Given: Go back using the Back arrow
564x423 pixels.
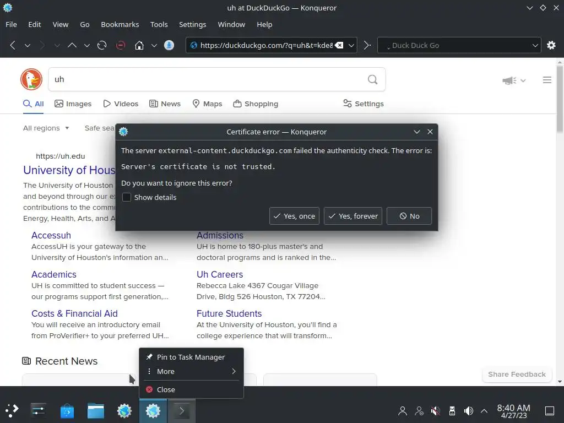Looking at the screenshot, I should click(13, 45).
